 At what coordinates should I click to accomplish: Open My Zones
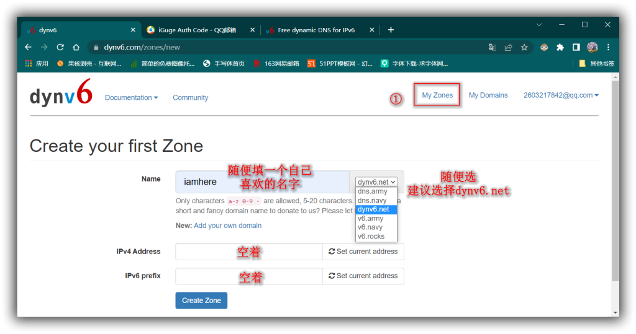(x=437, y=95)
